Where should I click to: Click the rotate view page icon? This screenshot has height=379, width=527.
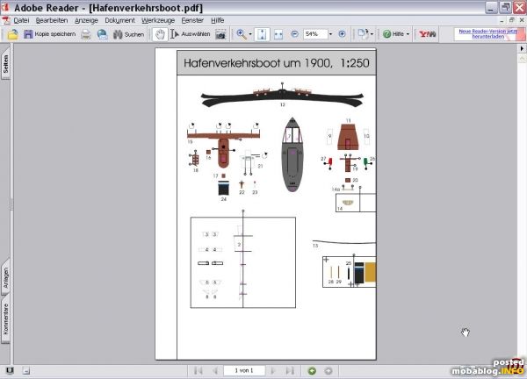[363, 34]
